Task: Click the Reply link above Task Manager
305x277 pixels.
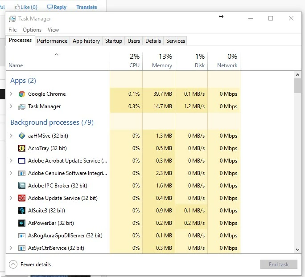Action: [x=57, y=7]
